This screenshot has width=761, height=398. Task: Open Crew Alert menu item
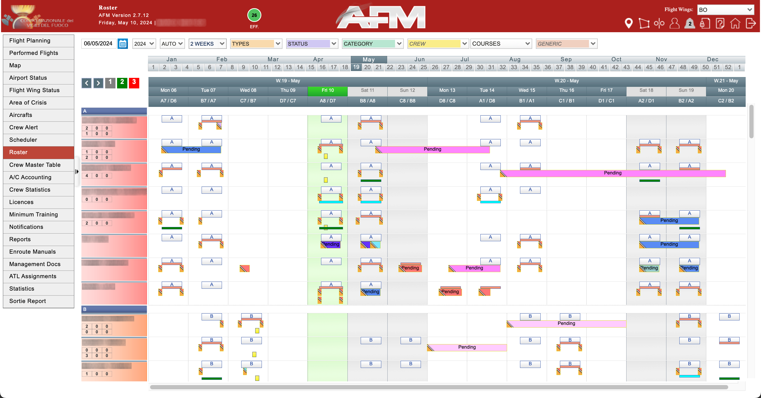[39, 127]
